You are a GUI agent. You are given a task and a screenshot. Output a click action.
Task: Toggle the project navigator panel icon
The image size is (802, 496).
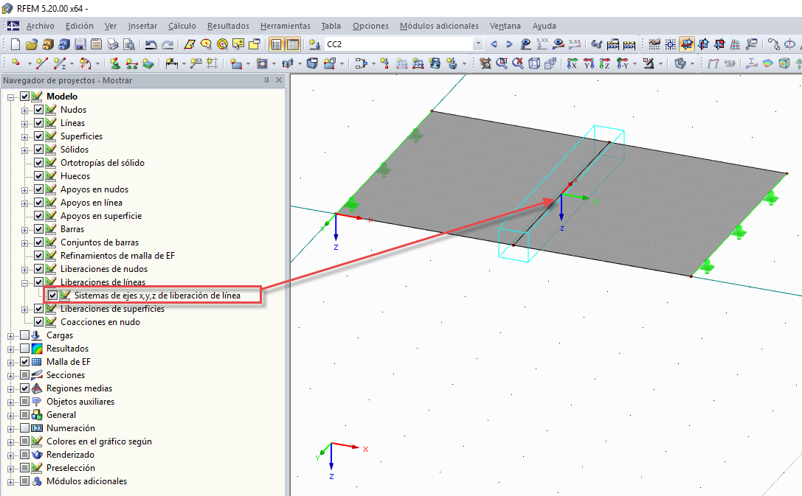[276, 44]
